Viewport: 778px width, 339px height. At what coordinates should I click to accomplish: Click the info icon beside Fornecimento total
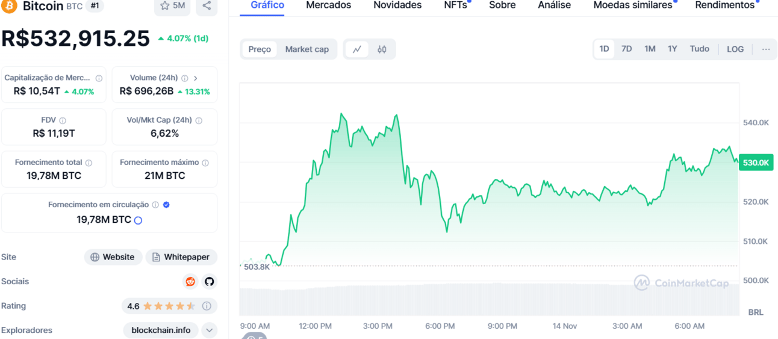[x=89, y=163]
